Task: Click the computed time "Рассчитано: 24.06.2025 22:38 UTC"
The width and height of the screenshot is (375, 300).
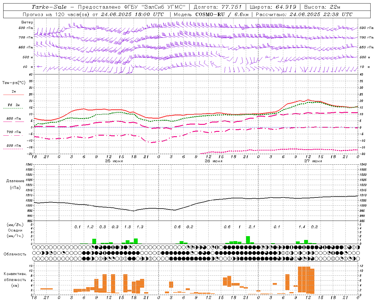Action: click(304, 14)
